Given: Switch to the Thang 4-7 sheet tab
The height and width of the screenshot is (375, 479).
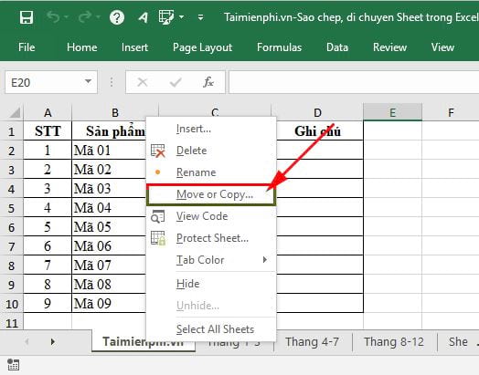Looking at the screenshot, I should tap(313, 342).
